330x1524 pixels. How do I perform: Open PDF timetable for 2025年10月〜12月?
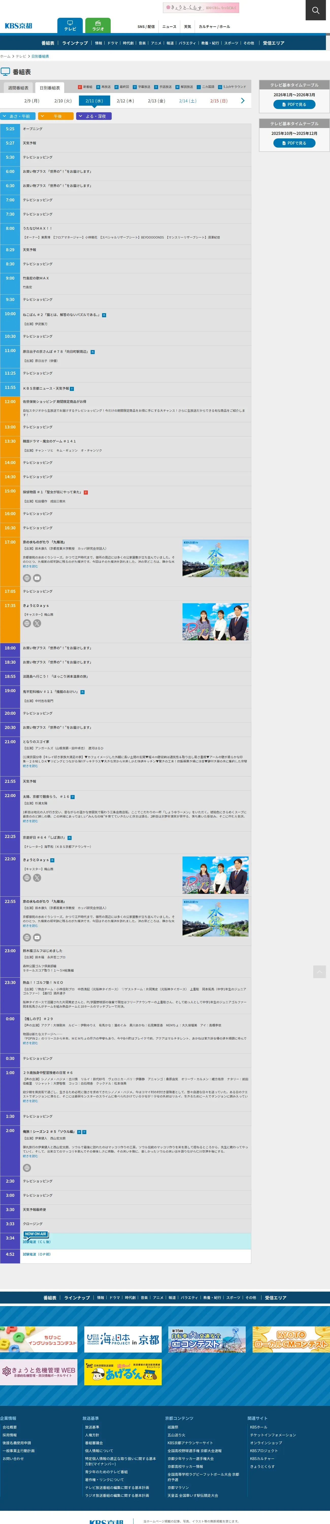(294, 143)
